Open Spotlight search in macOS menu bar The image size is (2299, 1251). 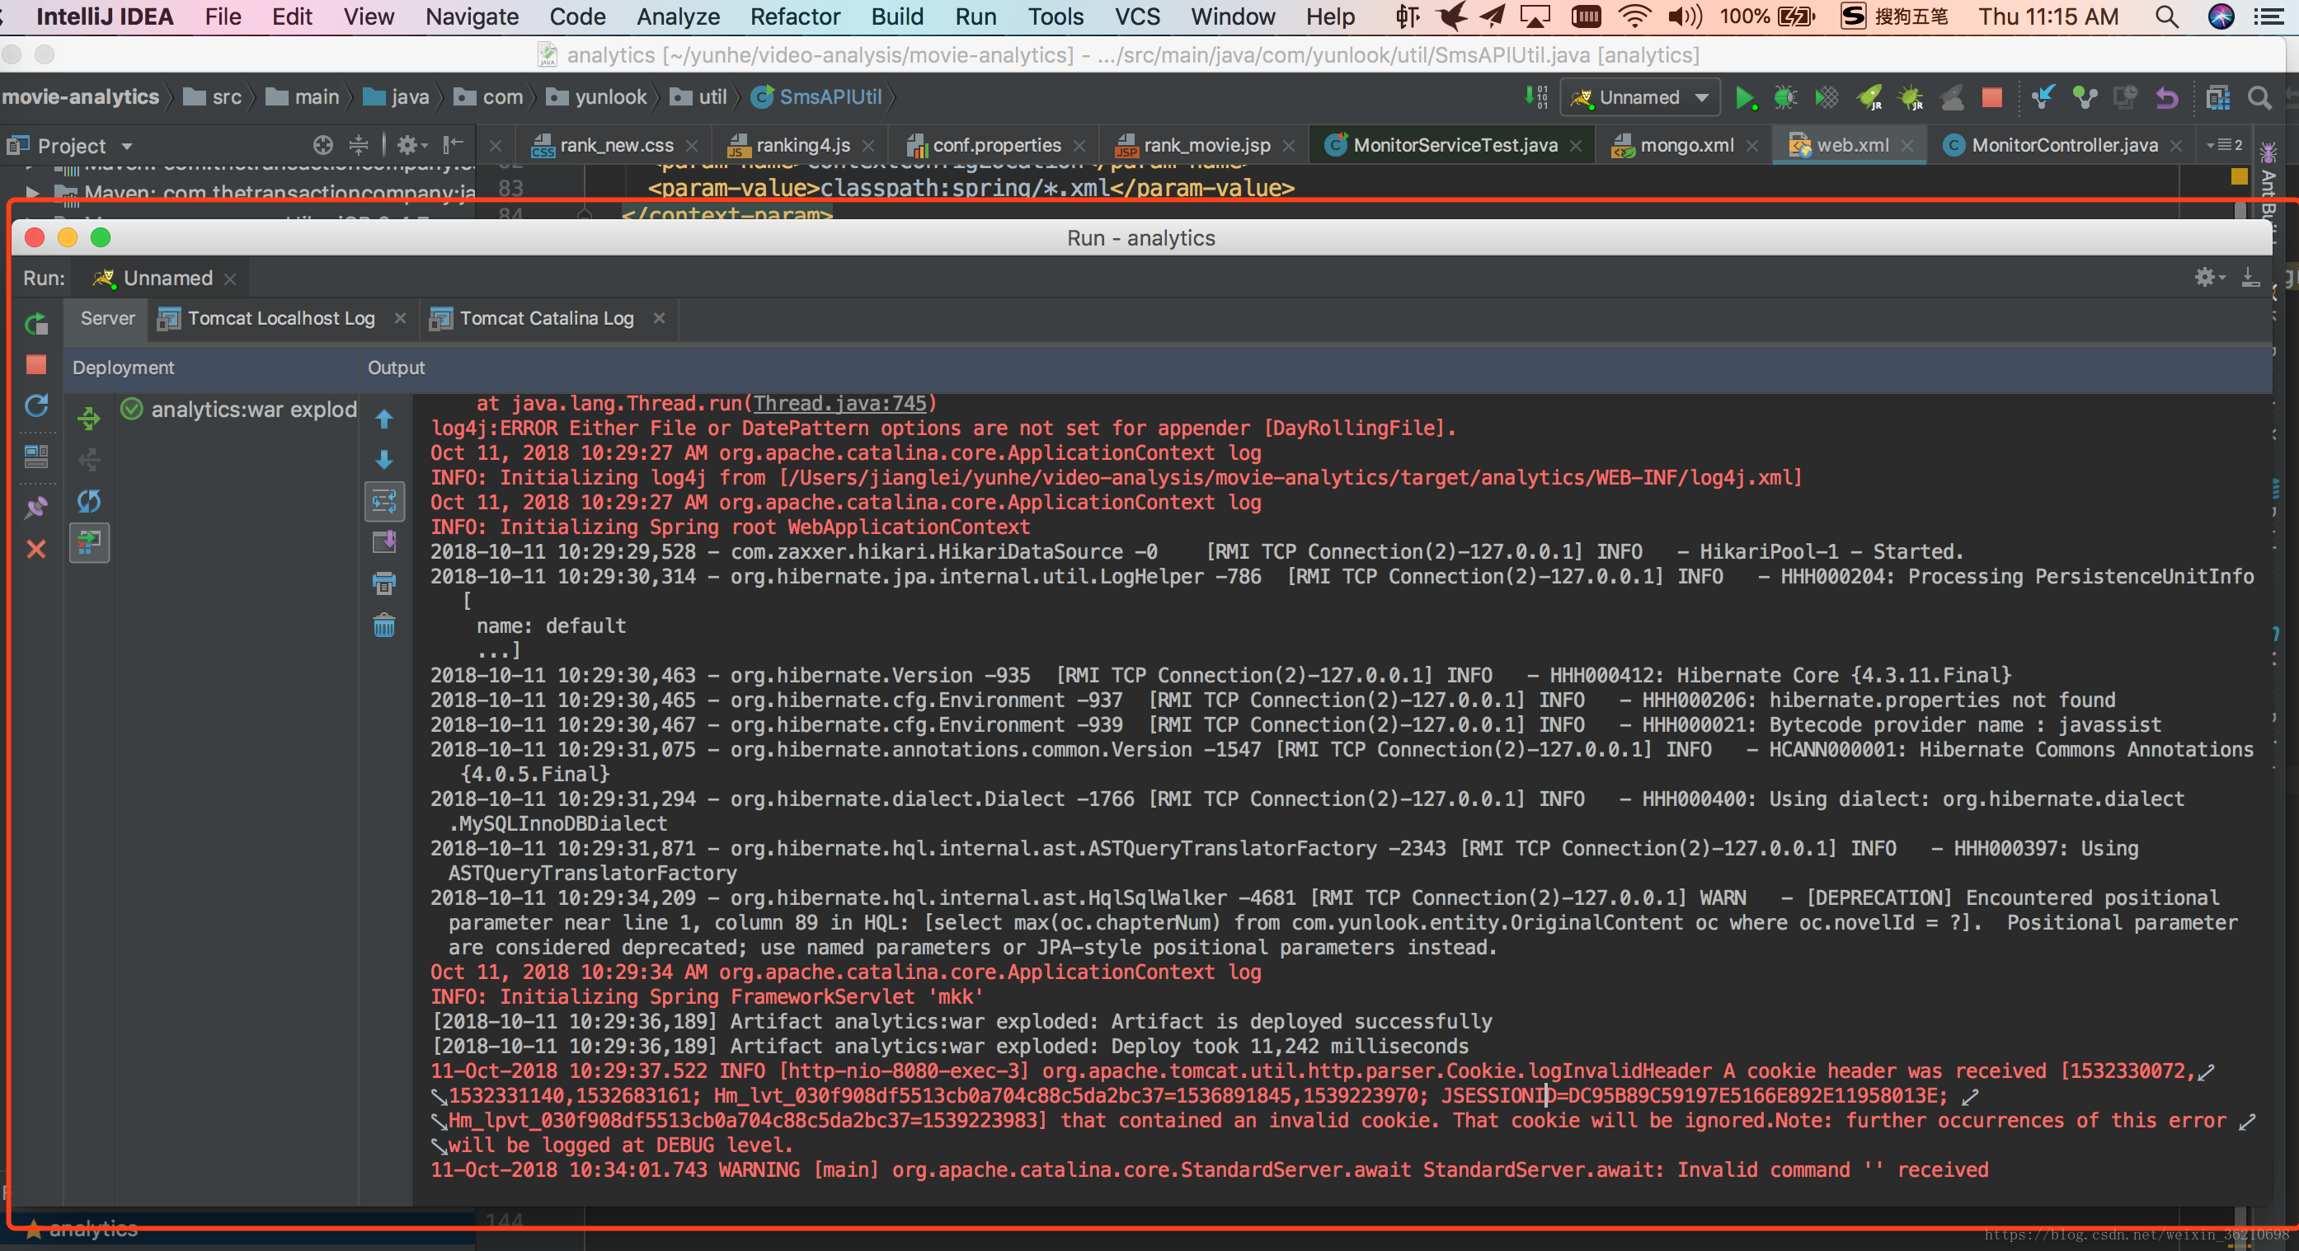click(2167, 16)
